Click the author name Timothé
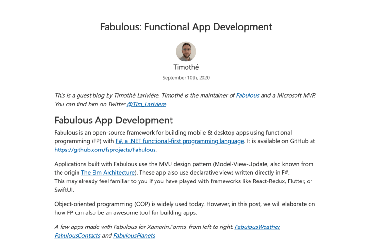The width and height of the screenshot is (373, 242). 186,67
